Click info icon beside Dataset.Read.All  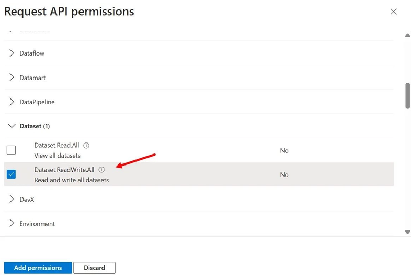click(86, 146)
